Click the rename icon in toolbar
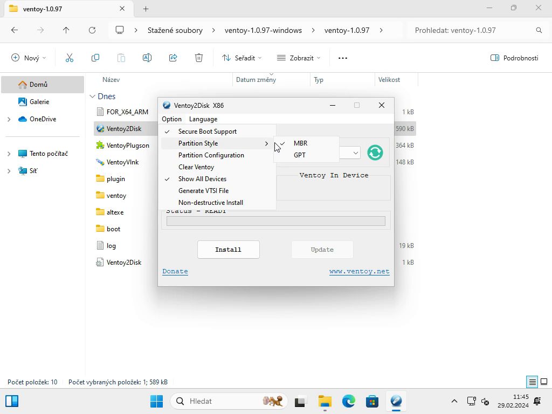The height and width of the screenshot is (414, 552). tap(147, 58)
